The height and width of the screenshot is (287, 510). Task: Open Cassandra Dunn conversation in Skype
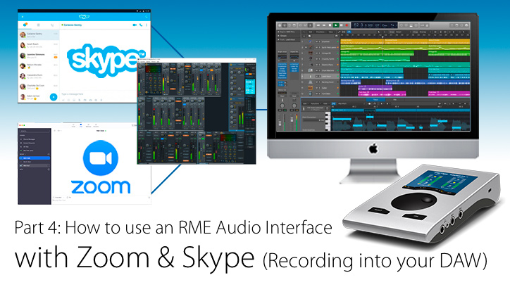(x=39, y=76)
